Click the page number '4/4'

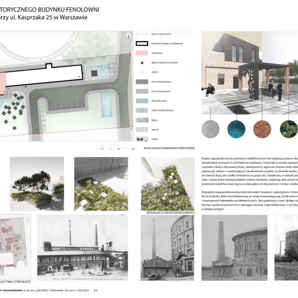(x=96, y=290)
